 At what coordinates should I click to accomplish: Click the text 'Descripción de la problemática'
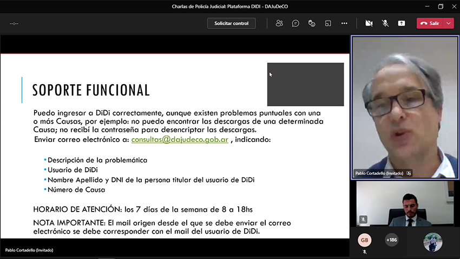pyautogui.click(x=97, y=160)
